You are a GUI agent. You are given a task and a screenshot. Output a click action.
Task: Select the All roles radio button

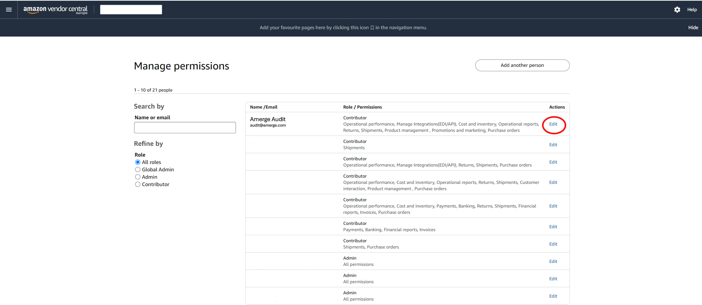[x=138, y=162]
